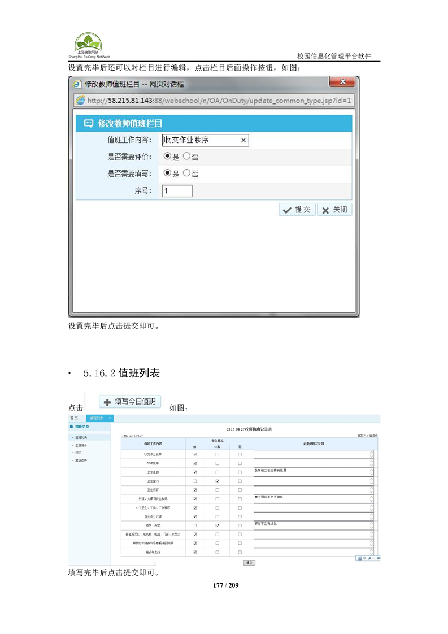This screenshot has width=448, height=634.
Task: Click the 值班工作内容 text field
Action: point(206,140)
